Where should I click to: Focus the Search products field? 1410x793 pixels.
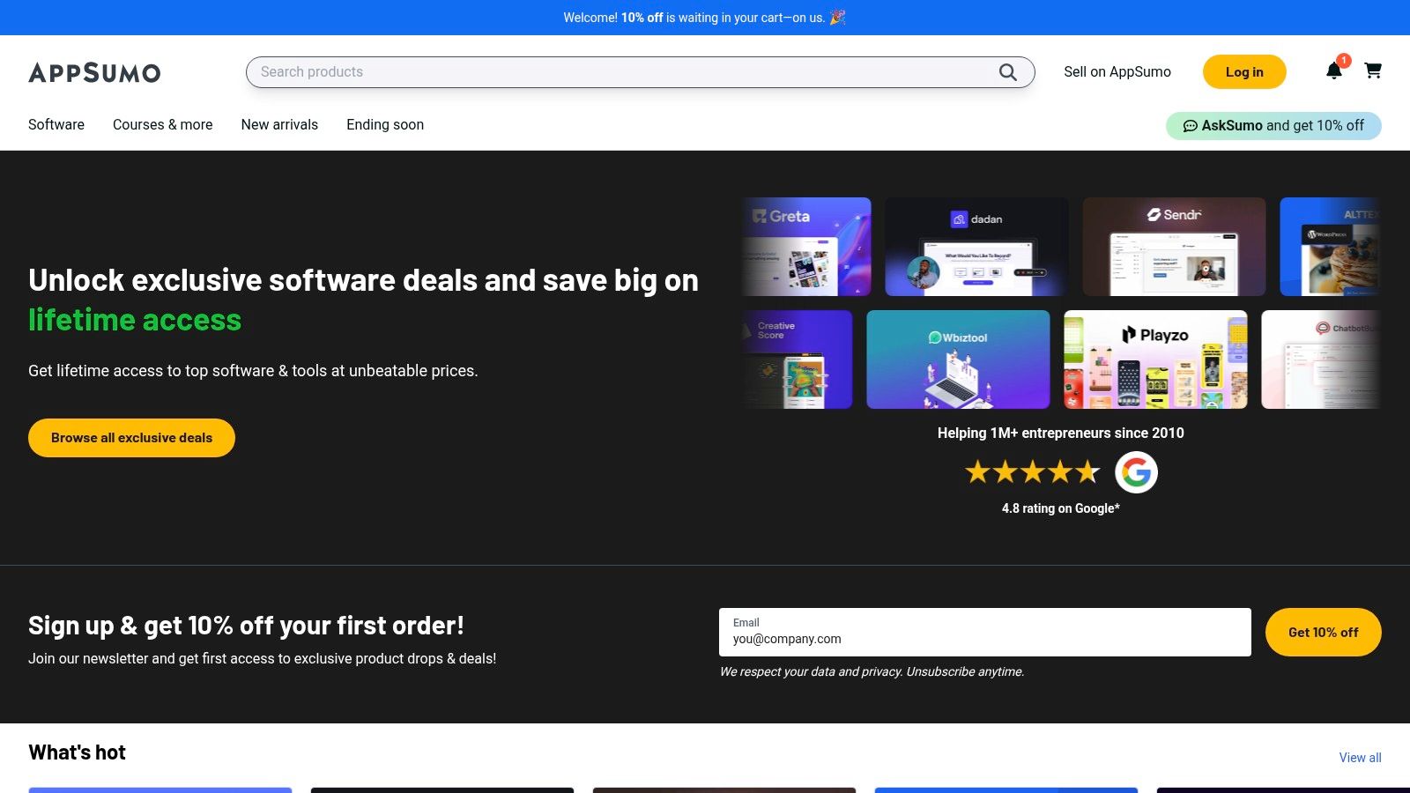click(617, 72)
